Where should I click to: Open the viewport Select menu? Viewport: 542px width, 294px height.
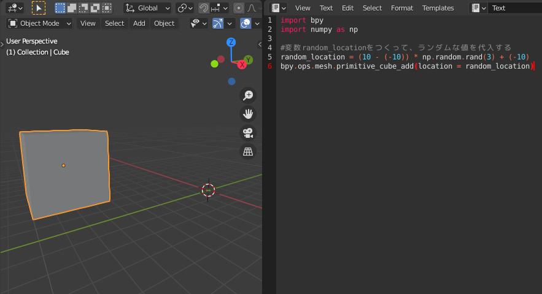click(x=114, y=23)
